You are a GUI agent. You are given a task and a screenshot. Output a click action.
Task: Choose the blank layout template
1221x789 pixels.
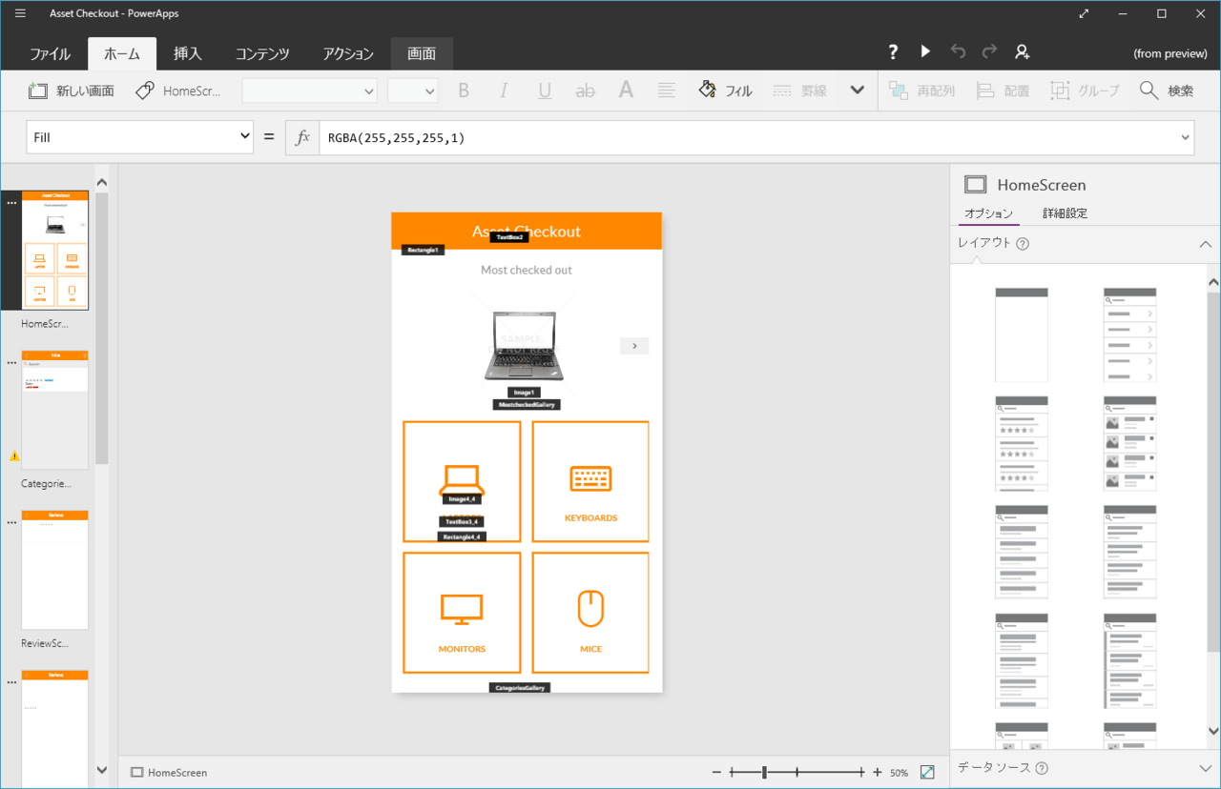pyautogui.click(x=1022, y=334)
